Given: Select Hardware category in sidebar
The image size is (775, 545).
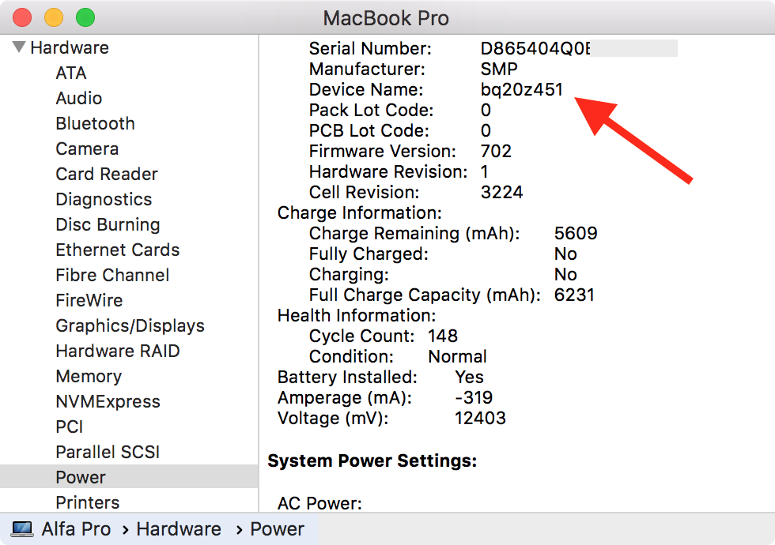Looking at the screenshot, I should [x=70, y=48].
